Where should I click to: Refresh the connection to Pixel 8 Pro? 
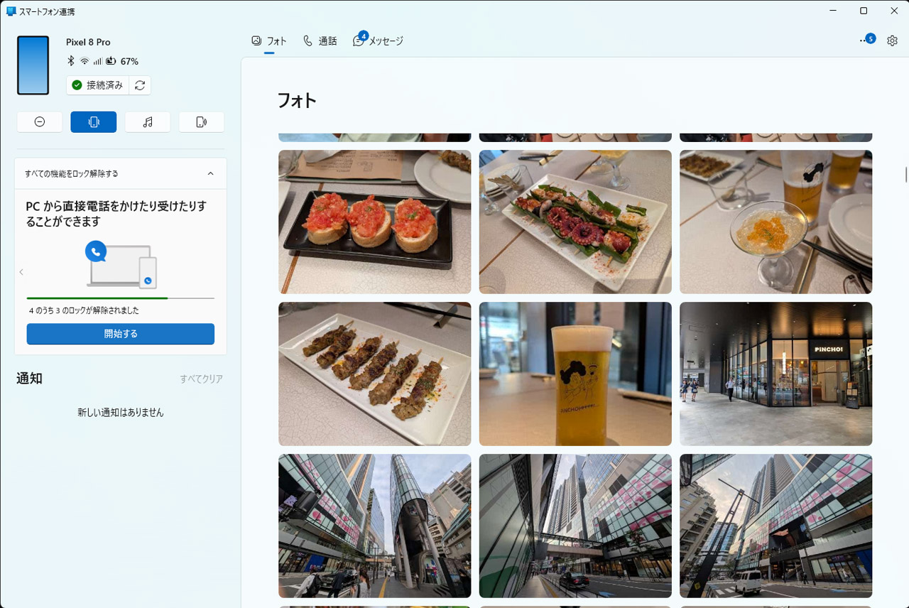[139, 85]
